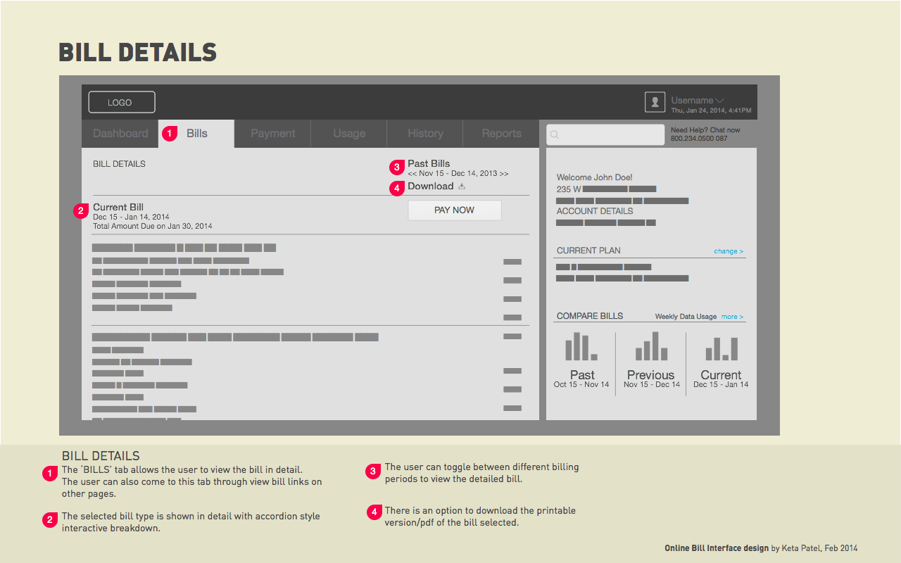Click the search magnifier icon

[x=555, y=135]
